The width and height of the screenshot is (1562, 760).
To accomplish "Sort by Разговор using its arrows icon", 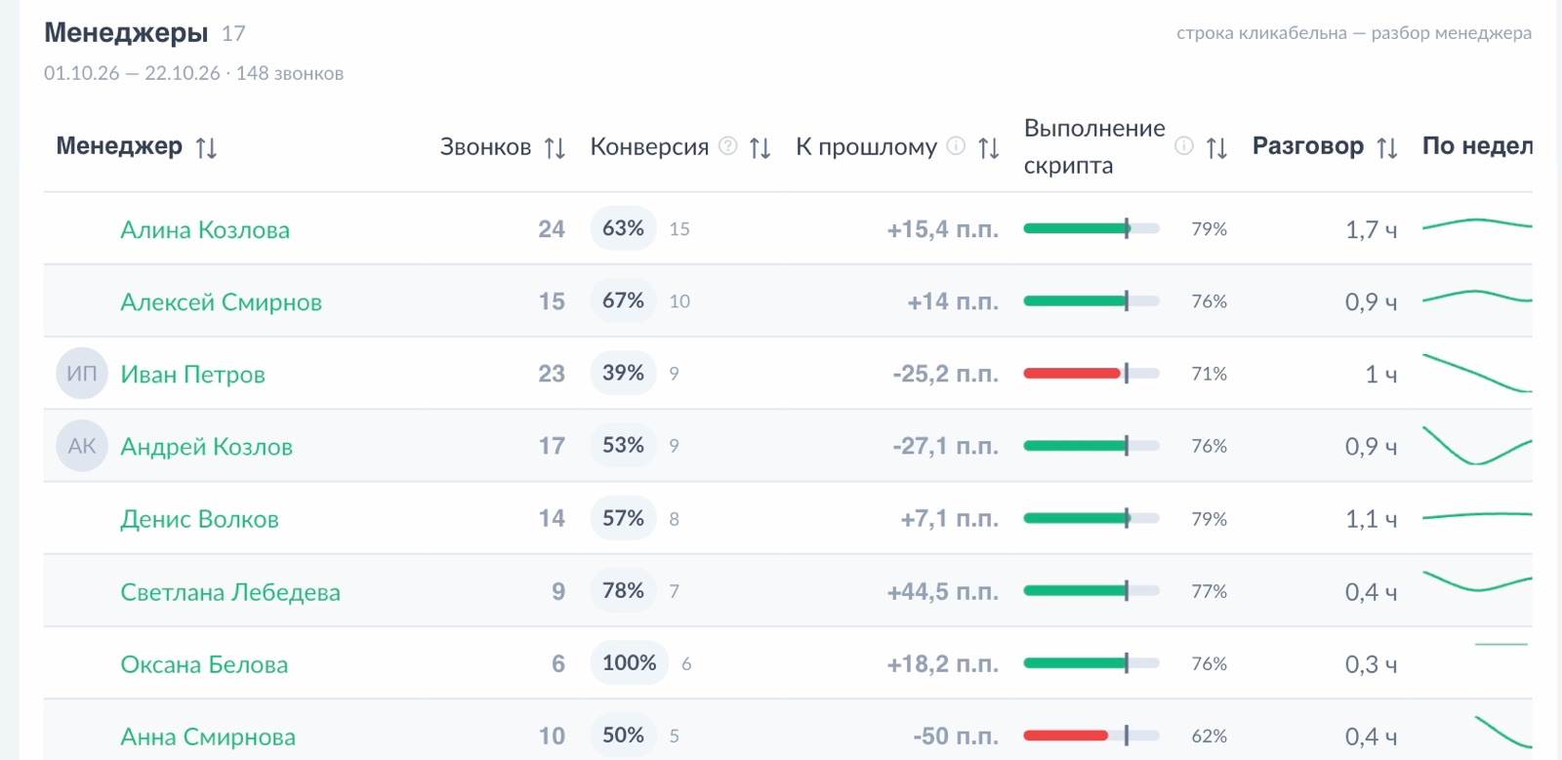I will click(x=1387, y=147).
